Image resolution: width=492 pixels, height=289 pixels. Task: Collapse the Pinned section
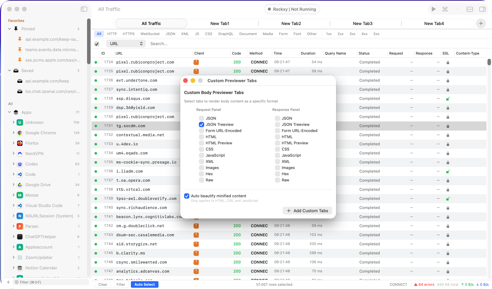pos(9,29)
